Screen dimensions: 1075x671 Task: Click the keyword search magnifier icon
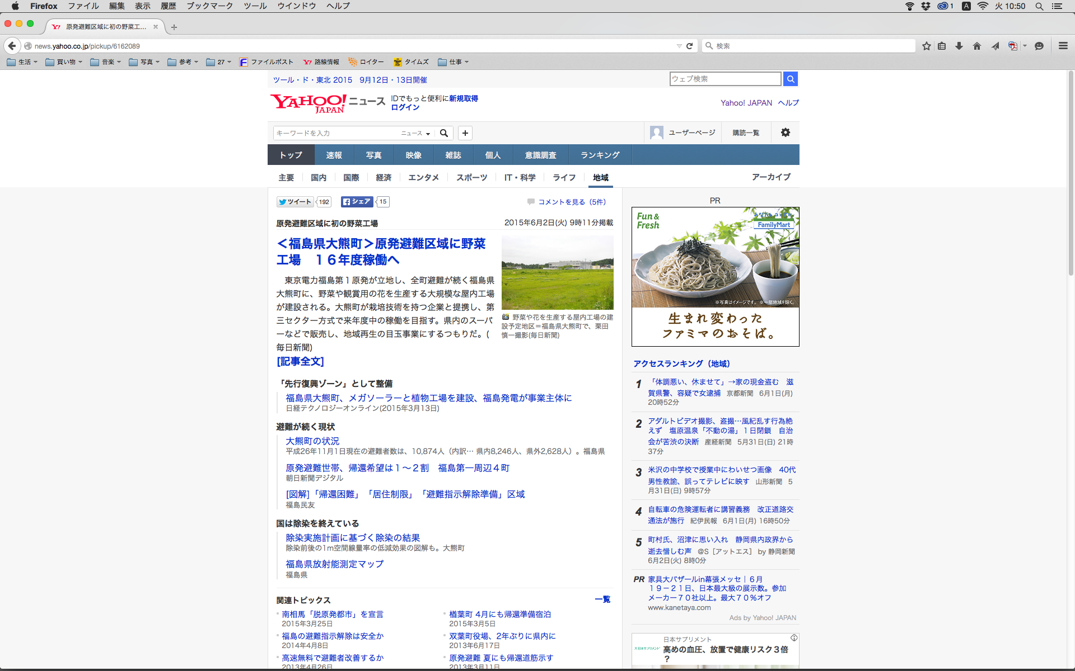point(443,133)
